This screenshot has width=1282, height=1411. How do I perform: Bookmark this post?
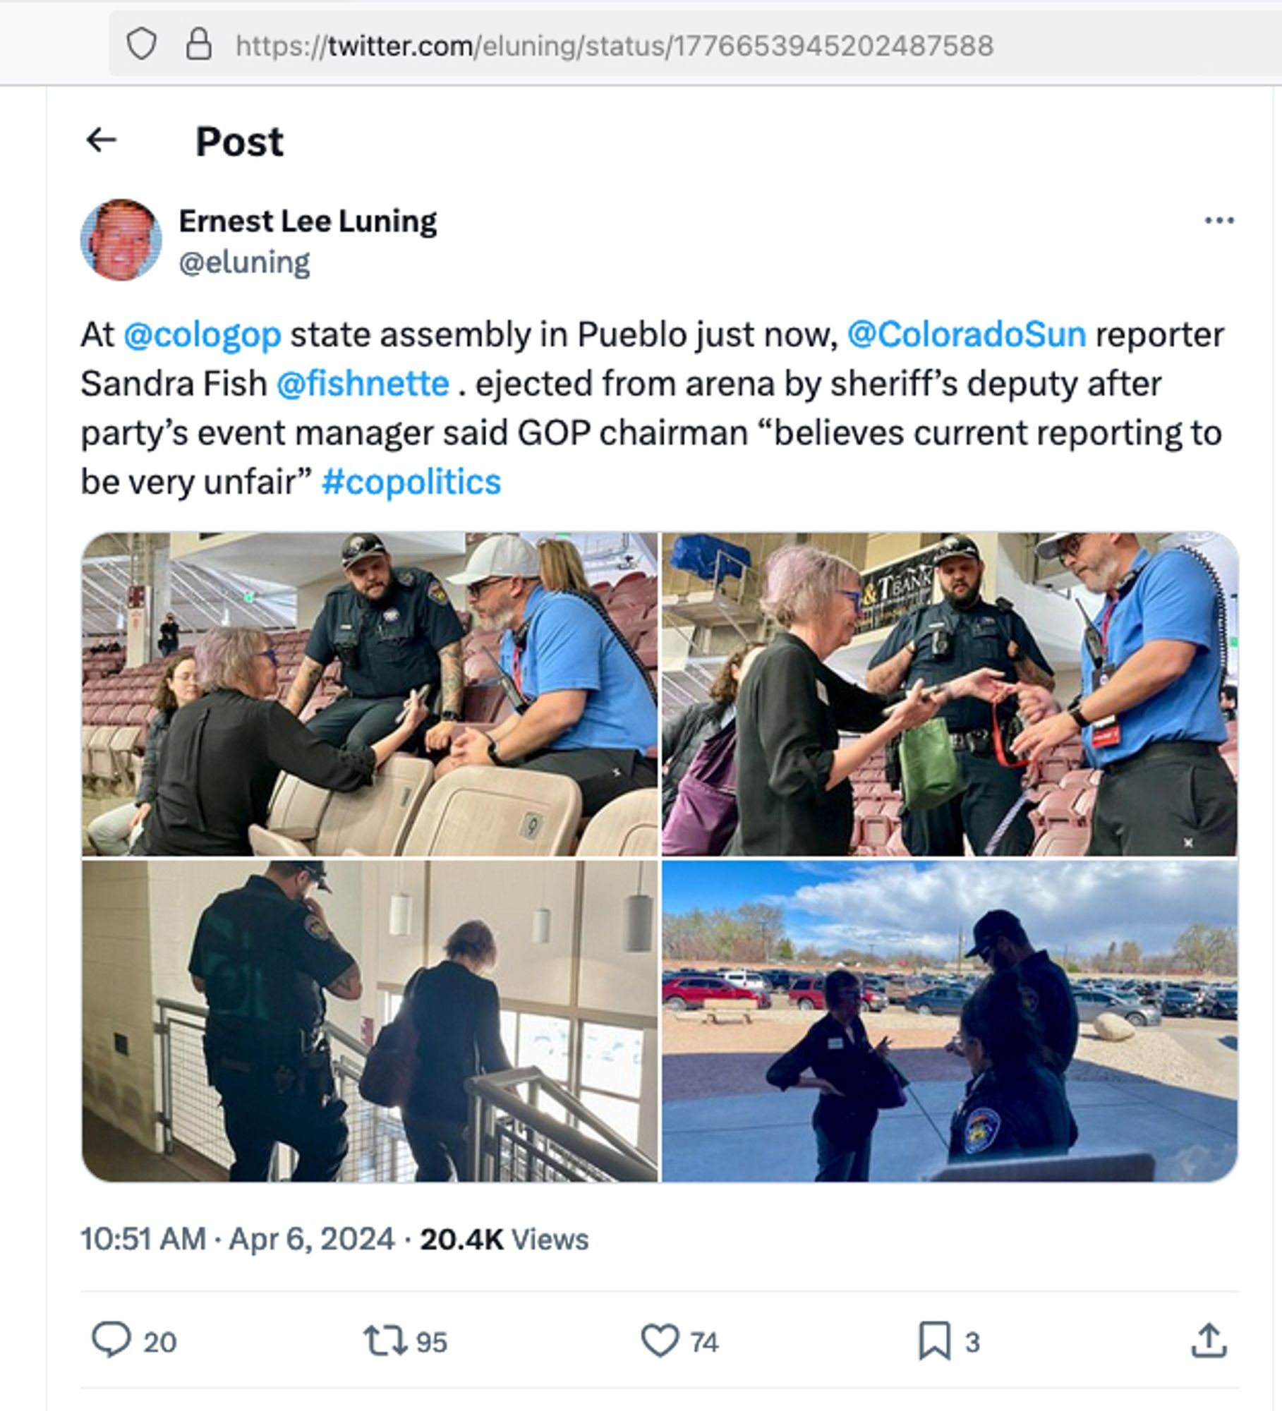point(934,1341)
